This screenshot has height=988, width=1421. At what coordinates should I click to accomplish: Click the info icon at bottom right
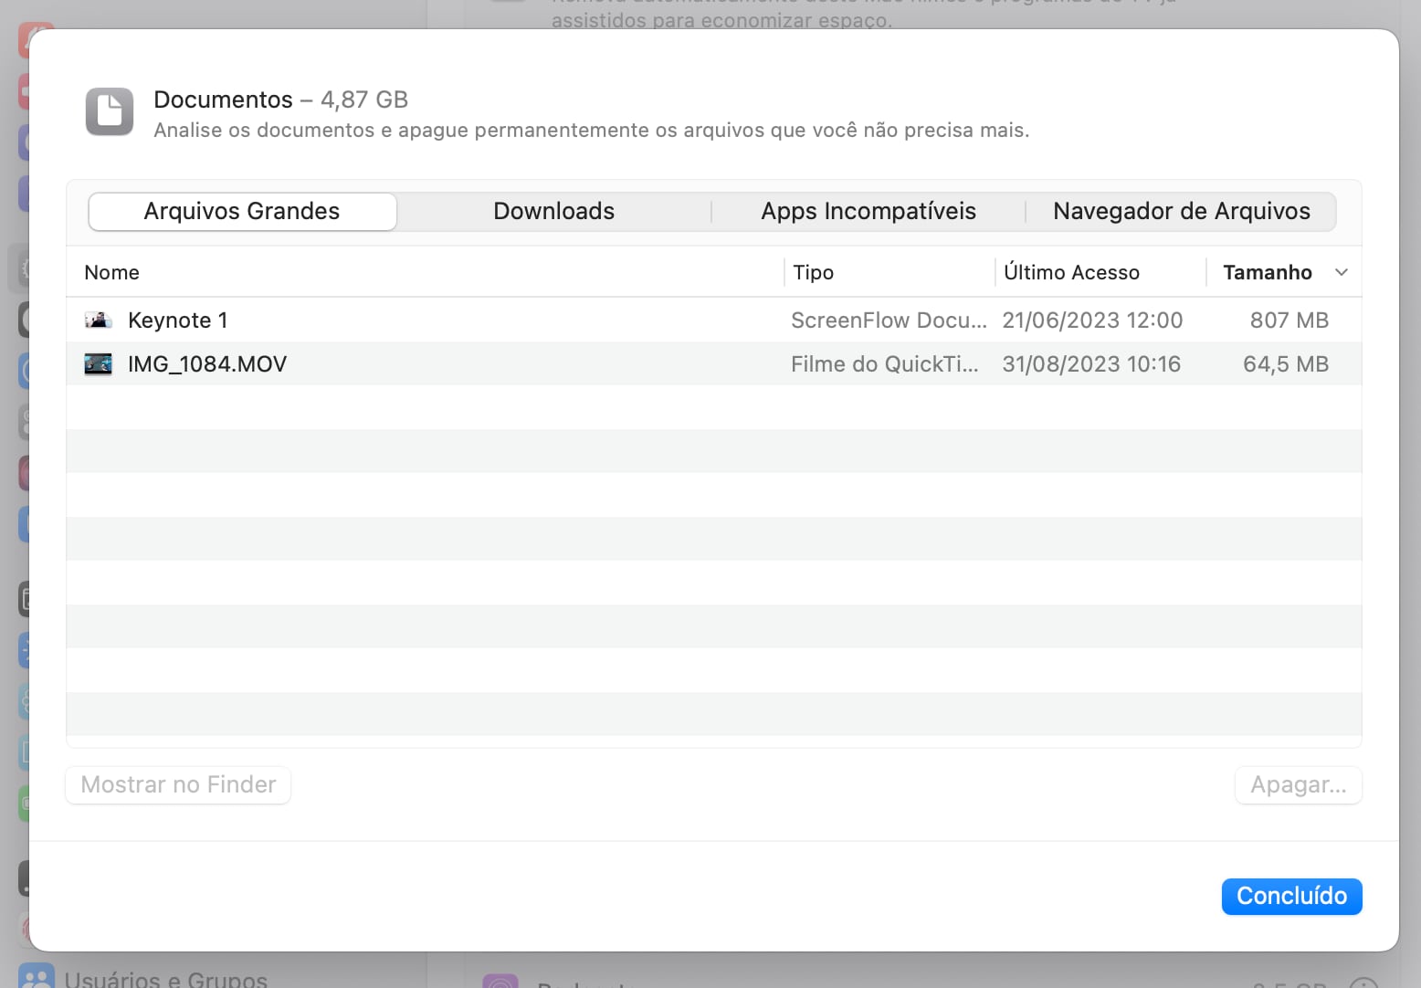pyautogui.click(x=1363, y=983)
